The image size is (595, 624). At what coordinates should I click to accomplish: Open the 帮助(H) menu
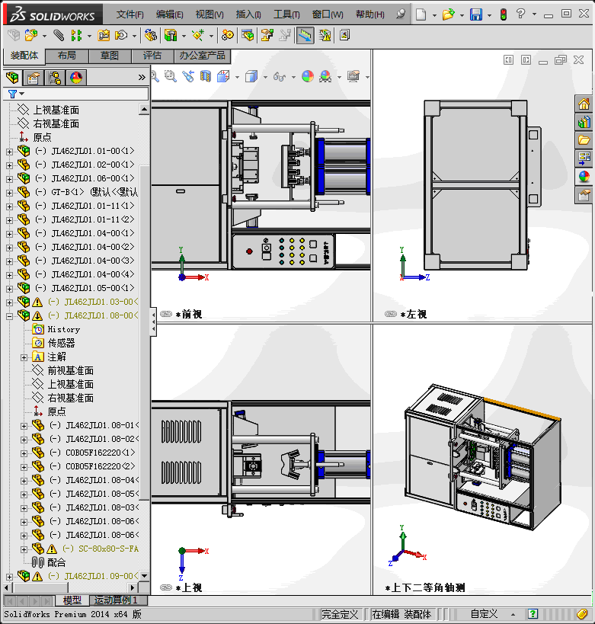(370, 14)
